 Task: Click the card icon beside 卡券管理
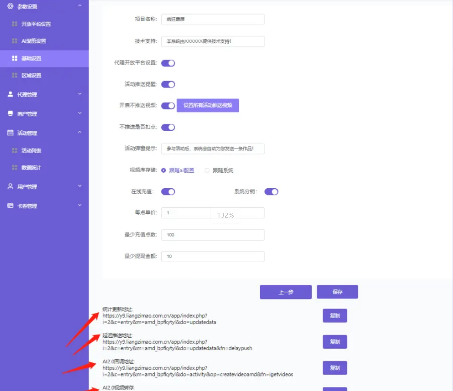click(10, 206)
